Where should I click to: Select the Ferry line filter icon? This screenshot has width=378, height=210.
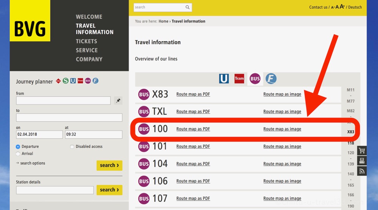tap(271, 79)
